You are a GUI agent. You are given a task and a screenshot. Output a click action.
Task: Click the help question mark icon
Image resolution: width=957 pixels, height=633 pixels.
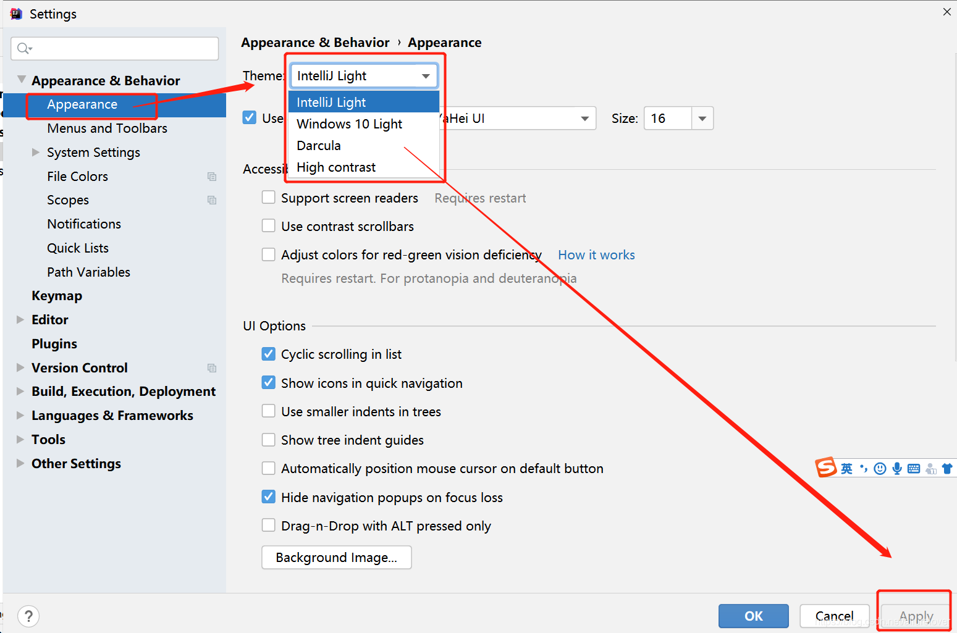click(28, 616)
